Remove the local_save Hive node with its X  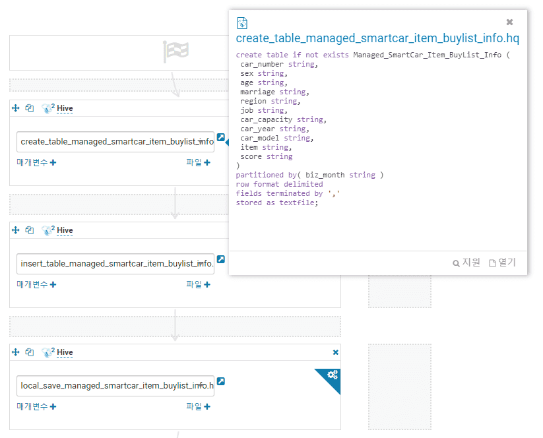pyautogui.click(x=335, y=352)
